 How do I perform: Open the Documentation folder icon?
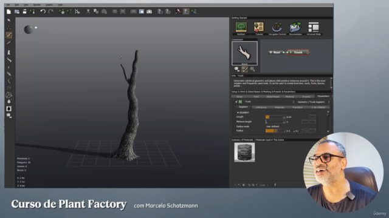click(x=295, y=27)
